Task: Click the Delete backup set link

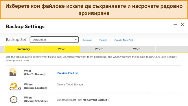Action: pos(103,40)
